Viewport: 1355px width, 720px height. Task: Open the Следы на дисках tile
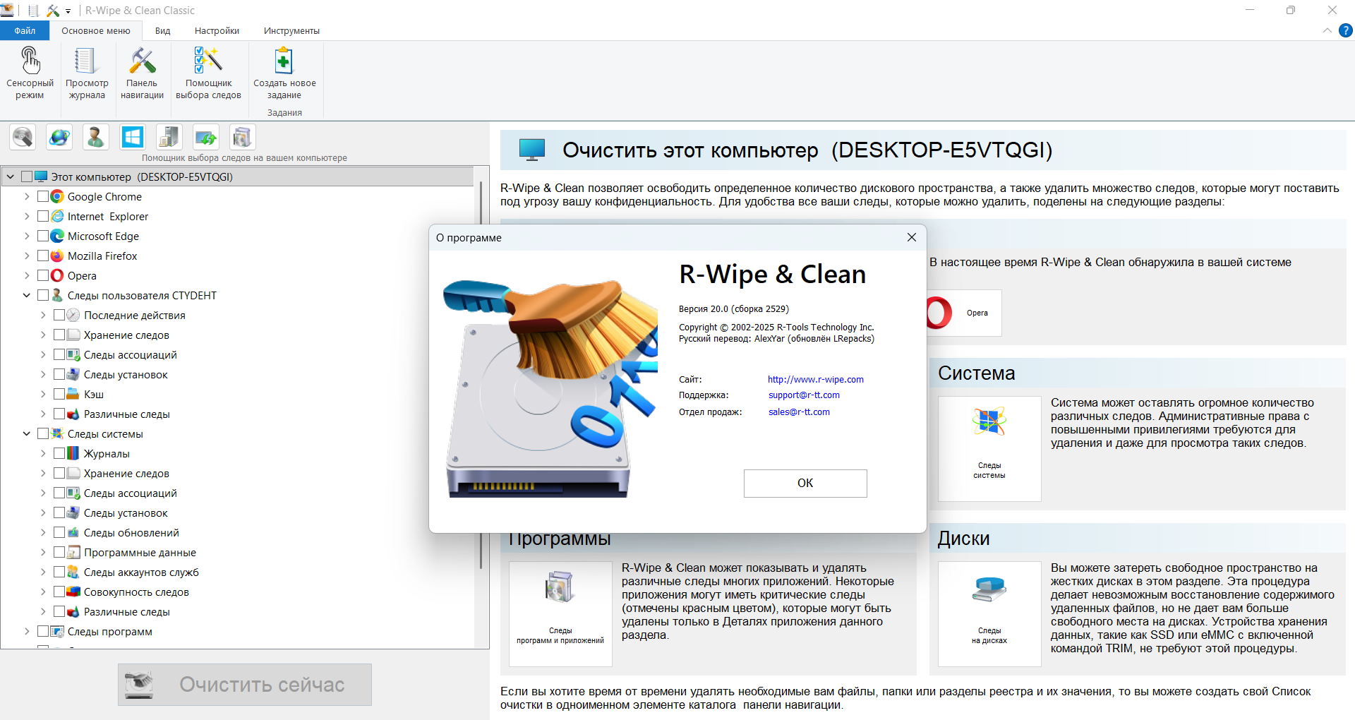(989, 614)
